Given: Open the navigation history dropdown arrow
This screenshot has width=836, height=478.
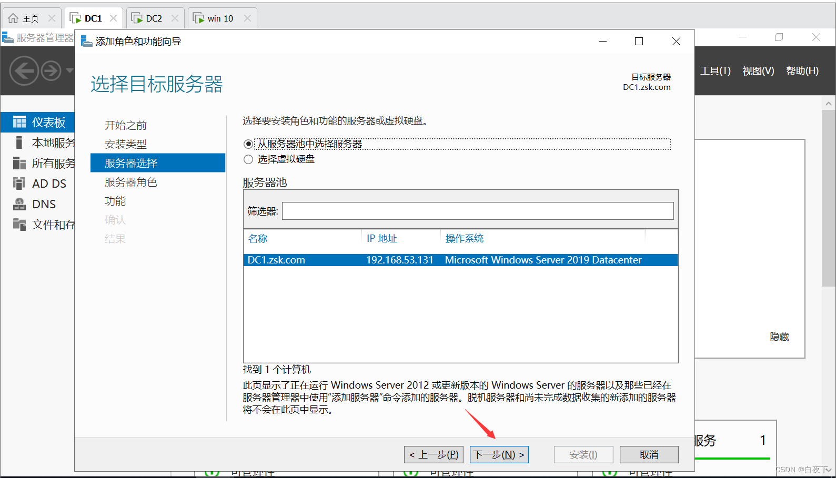Looking at the screenshot, I should point(69,70).
